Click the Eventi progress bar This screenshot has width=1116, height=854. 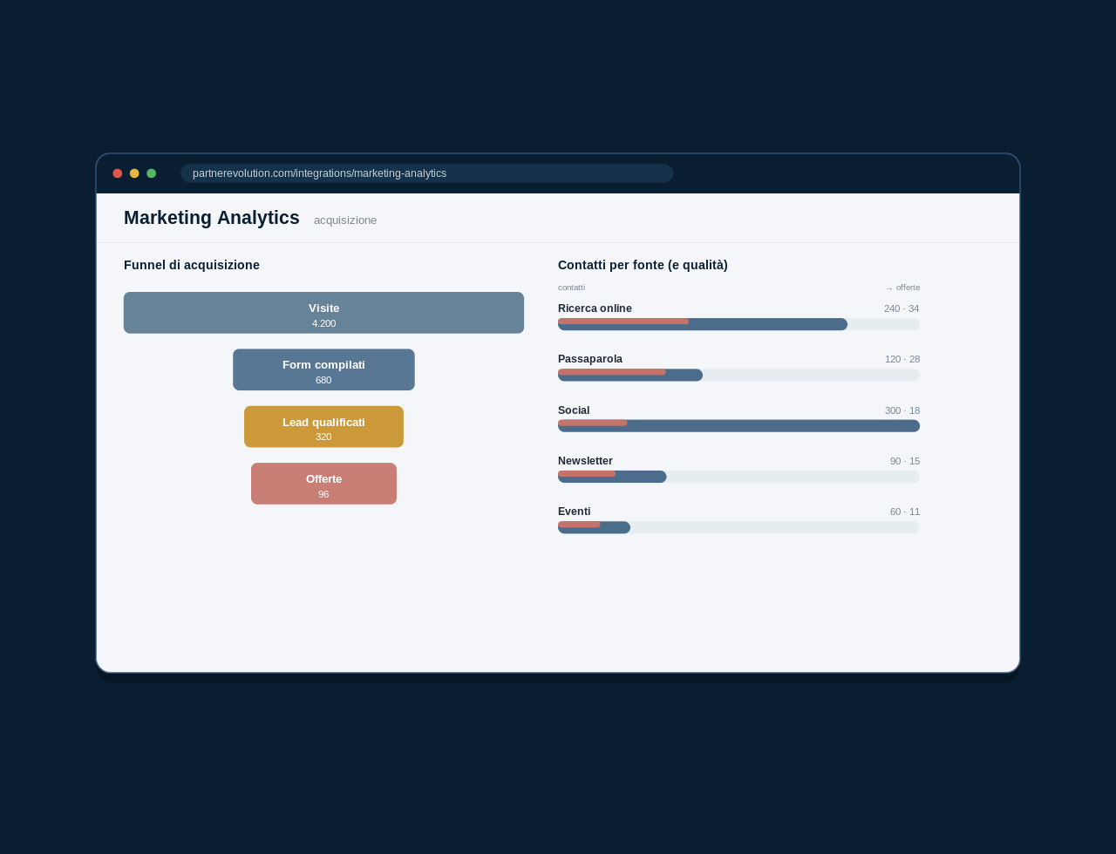tap(738, 527)
